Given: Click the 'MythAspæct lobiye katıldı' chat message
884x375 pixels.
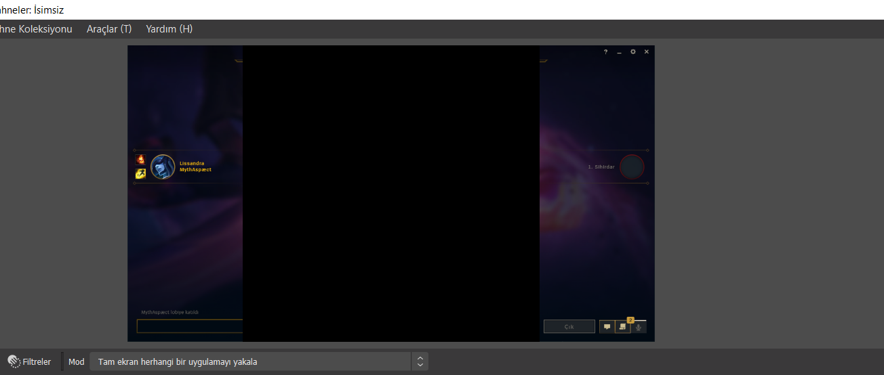Looking at the screenshot, I should 169,313.
